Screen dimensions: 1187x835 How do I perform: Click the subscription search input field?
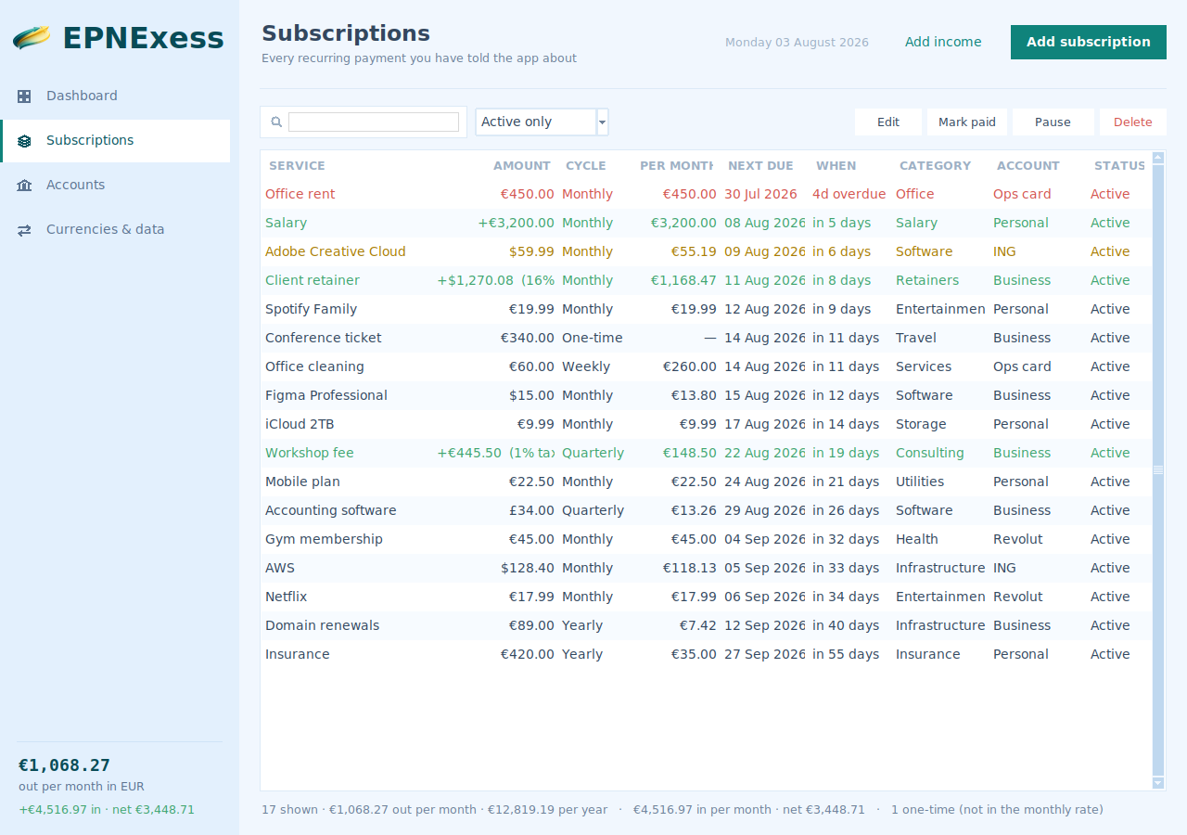click(x=374, y=122)
